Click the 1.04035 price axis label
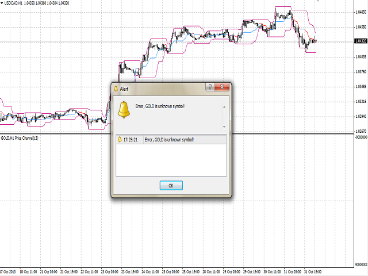 click(x=361, y=57)
